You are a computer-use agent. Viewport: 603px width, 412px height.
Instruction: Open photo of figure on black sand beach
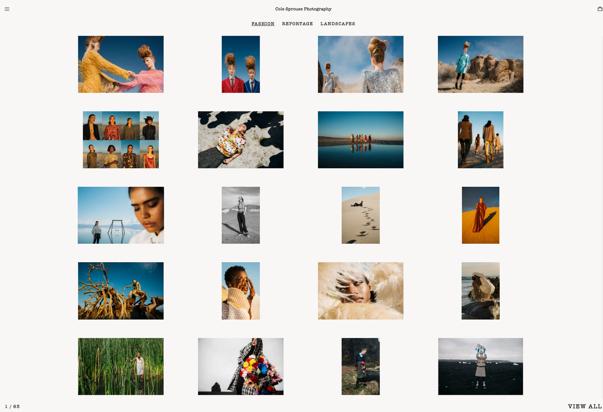click(x=481, y=366)
